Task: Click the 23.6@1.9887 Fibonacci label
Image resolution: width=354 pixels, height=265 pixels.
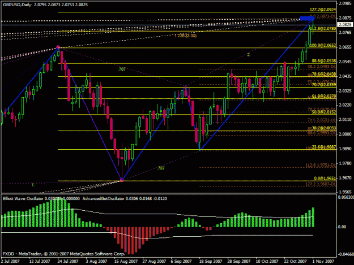Action: [x=324, y=147]
